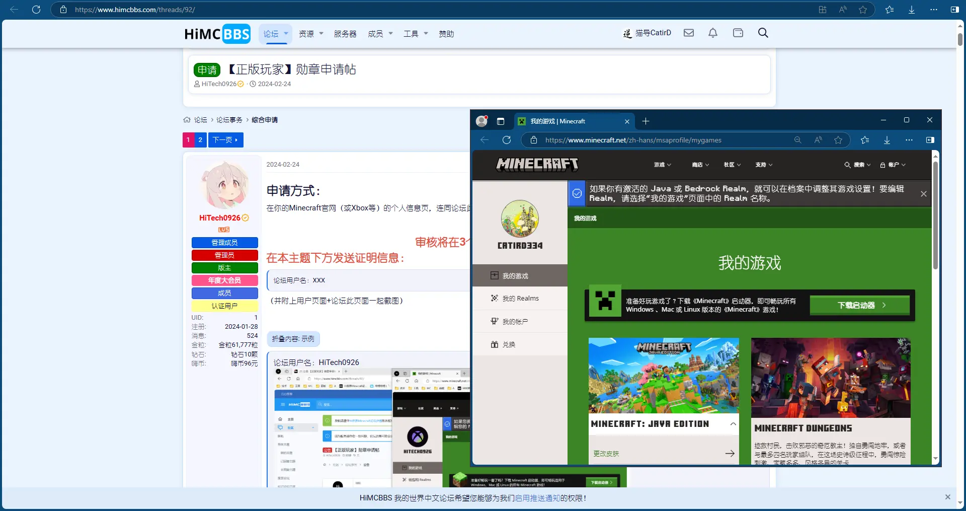
Task: Open the forum search magnifier
Action: pyautogui.click(x=763, y=33)
